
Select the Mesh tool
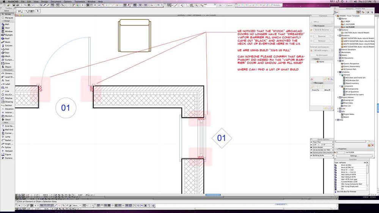pyautogui.click(x=7, y=56)
